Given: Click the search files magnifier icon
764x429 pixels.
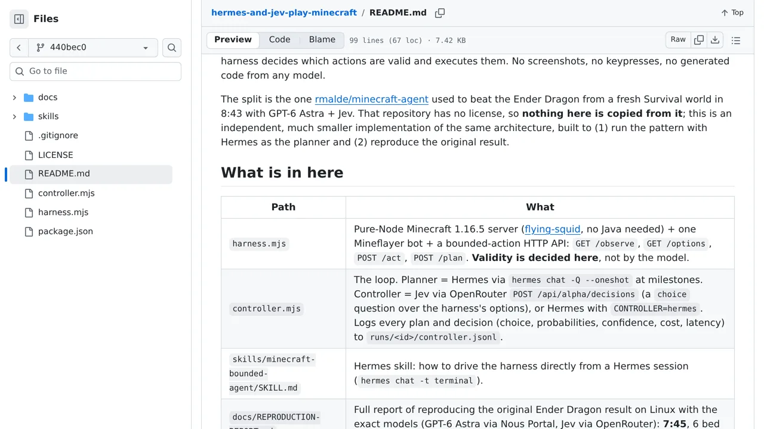Looking at the screenshot, I should pyautogui.click(x=172, y=48).
